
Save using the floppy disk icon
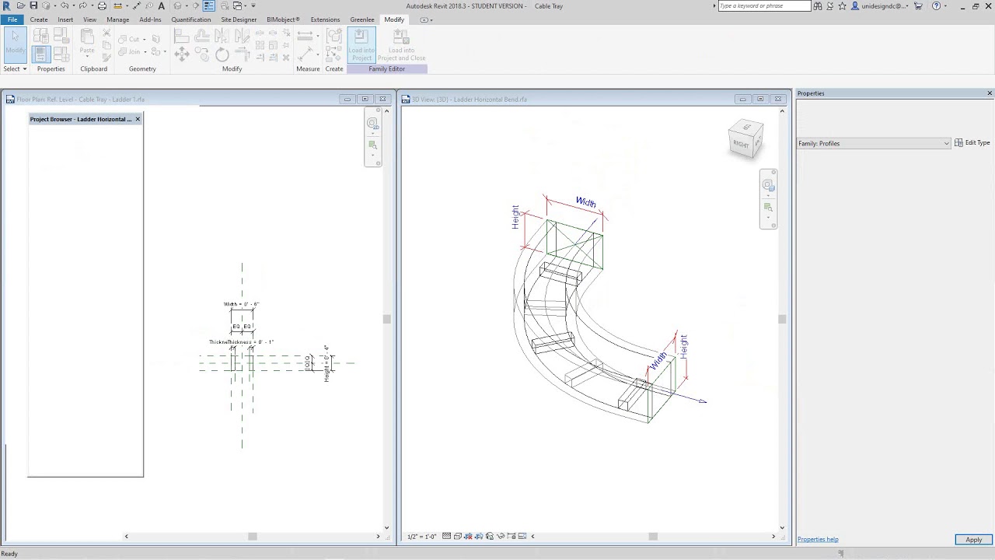tap(33, 5)
